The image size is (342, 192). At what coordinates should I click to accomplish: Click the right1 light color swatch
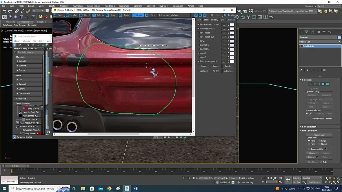coord(232,53)
